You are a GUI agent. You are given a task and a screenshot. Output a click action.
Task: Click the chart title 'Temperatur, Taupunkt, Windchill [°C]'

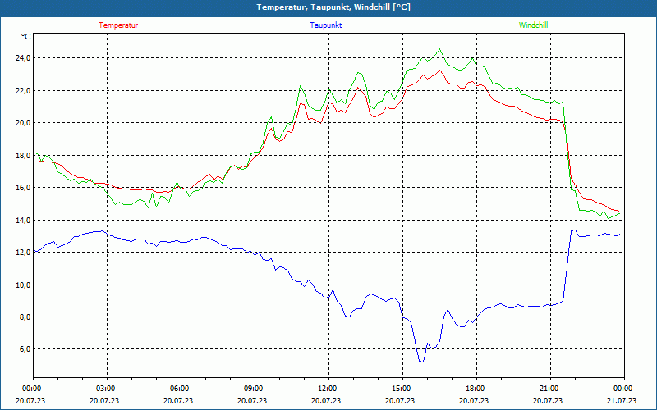[333, 7]
